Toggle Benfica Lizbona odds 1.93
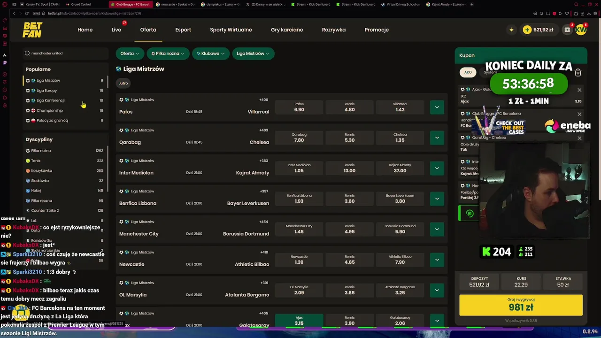 click(x=299, y=199)
